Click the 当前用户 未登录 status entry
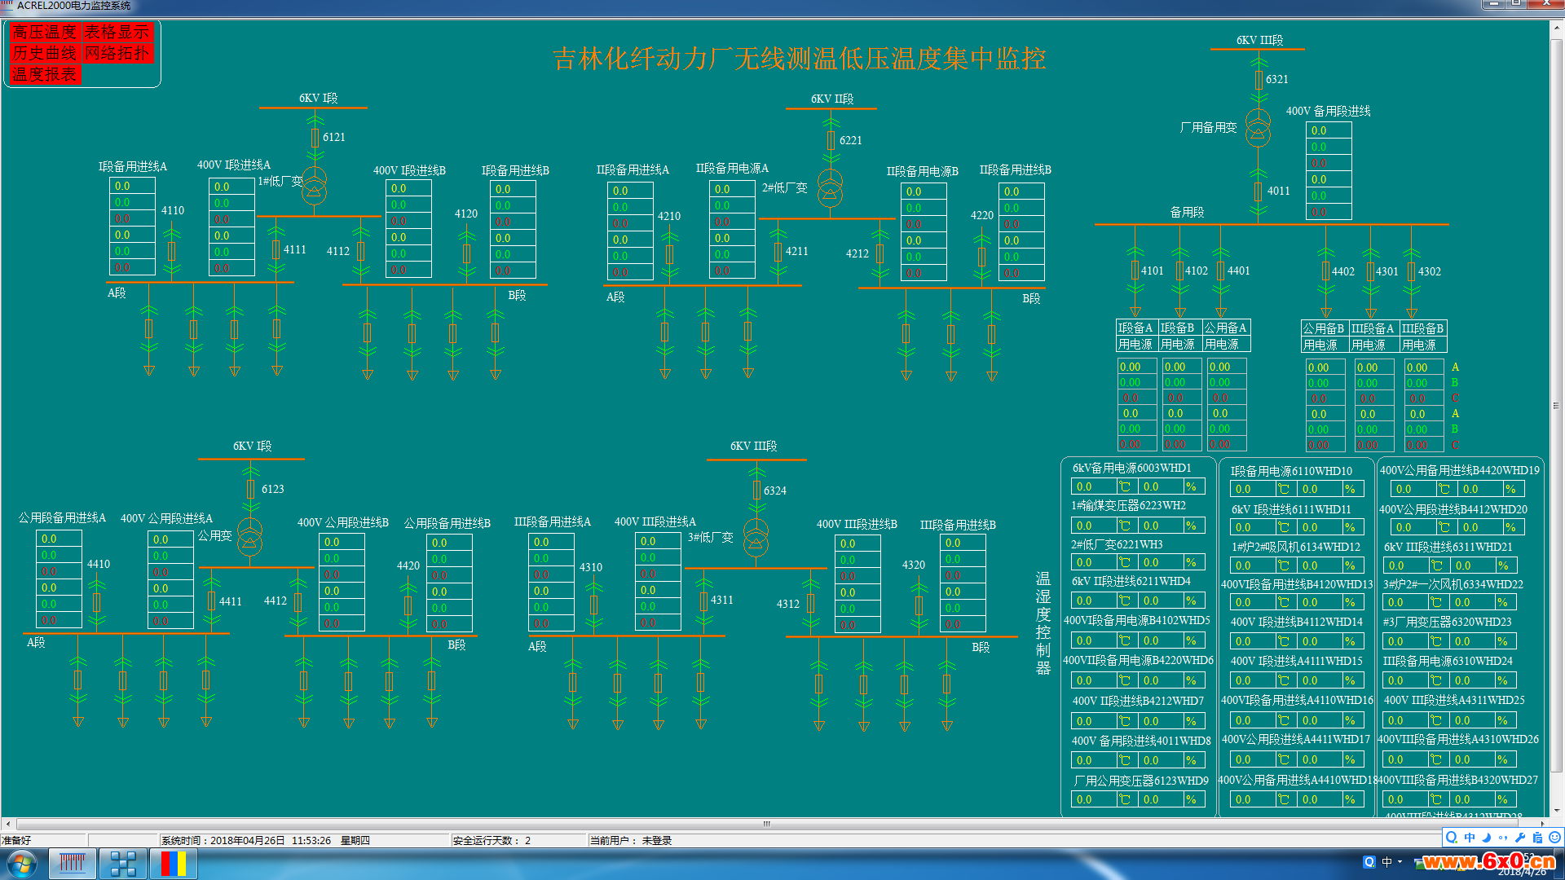 630,840
